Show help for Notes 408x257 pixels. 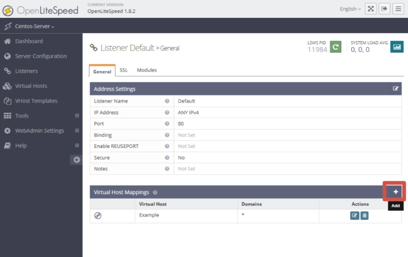(167, 169)
